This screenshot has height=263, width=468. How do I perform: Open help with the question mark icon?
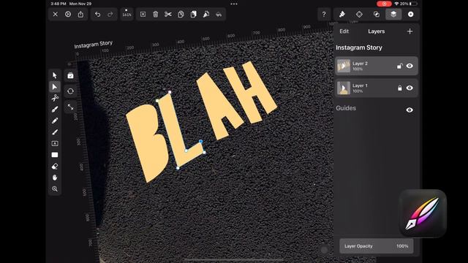coord(324,14)
